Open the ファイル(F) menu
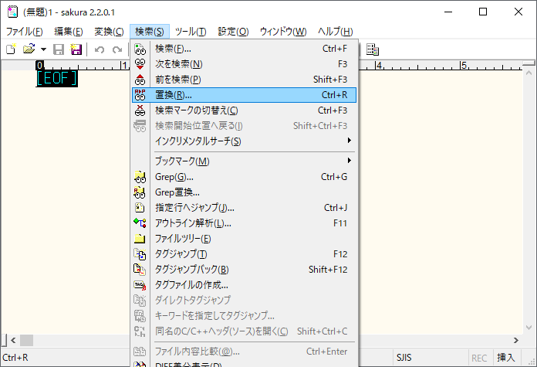This screenshot has width=537, height=367. click(25, 32)
